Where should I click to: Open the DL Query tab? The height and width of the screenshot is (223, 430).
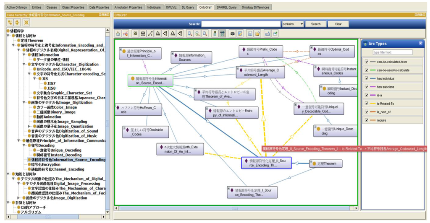click(187, 8)
